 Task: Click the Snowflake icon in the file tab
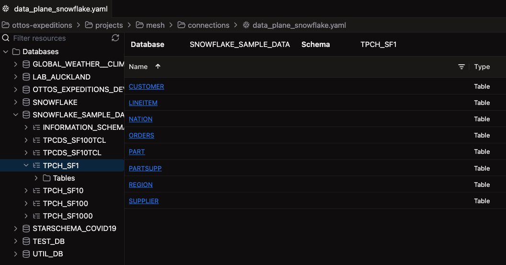click(x=6, y=9)
